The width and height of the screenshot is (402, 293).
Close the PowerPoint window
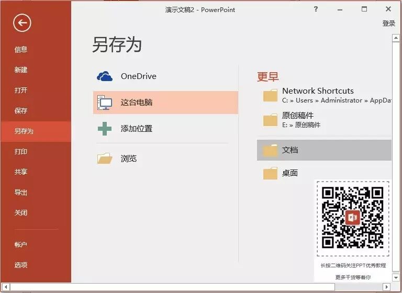pos(388,9)
